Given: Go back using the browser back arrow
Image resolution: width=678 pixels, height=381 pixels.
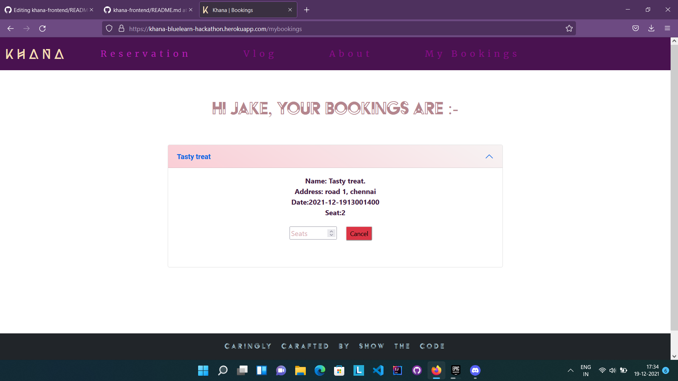Looking at the screenshot, I should point(11,29).
